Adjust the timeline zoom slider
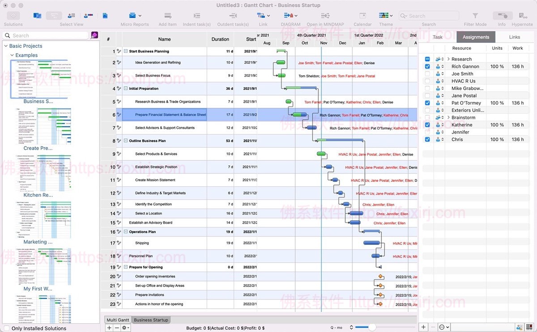The image size is (537, 332). [371, 327]
